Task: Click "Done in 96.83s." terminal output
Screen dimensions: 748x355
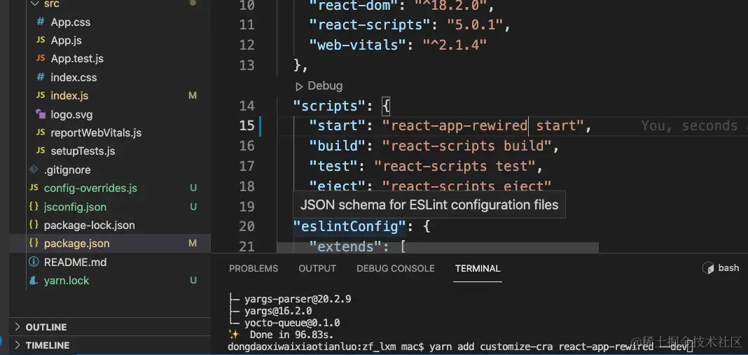Action: (291, 335)
